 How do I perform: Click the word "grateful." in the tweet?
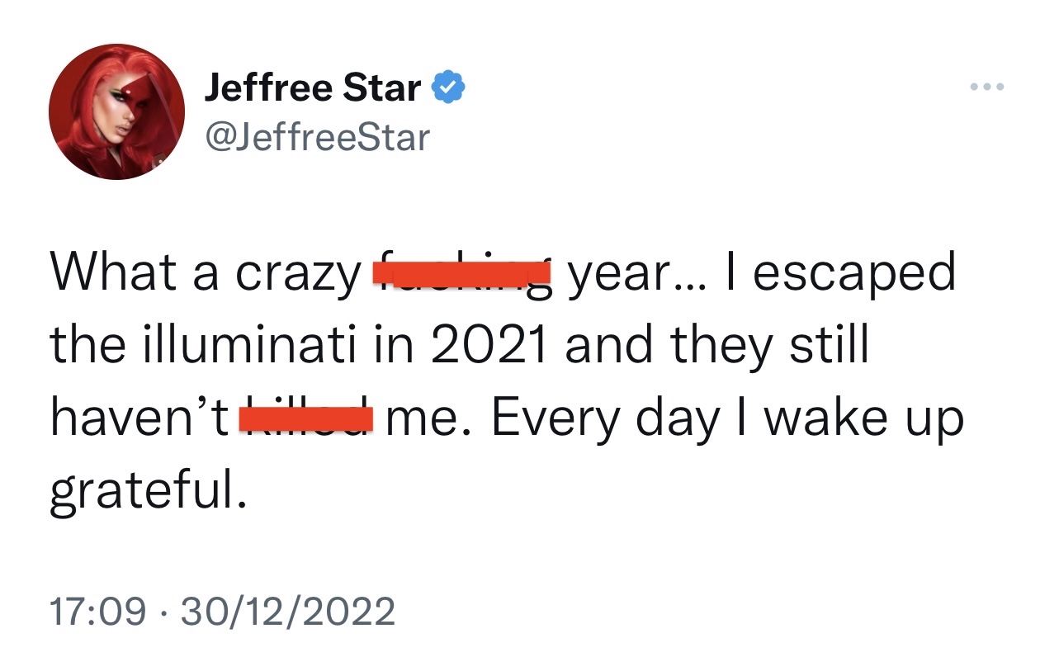click(x=149, y=493)
